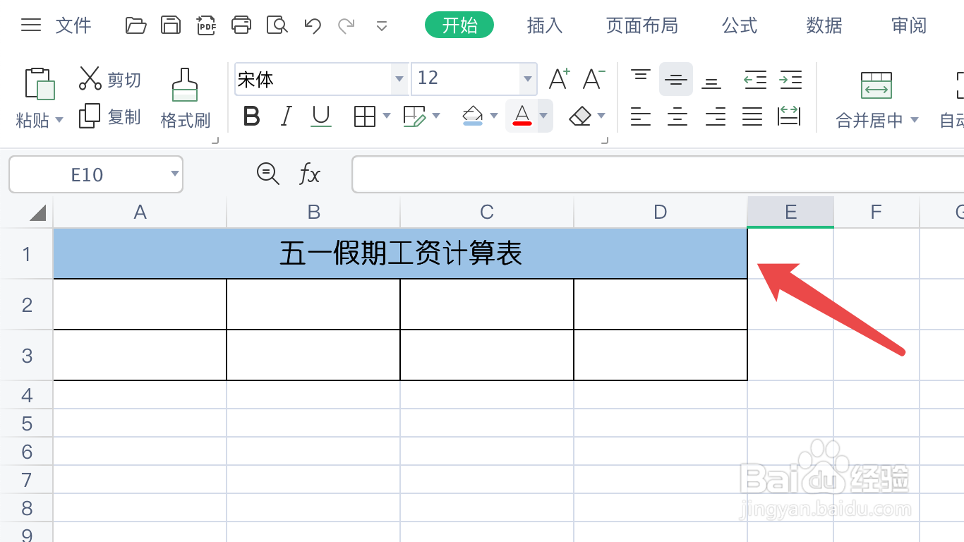Open the 宋体 font family dropdown
Screen dimensions: 964x542
pos(399,79)
